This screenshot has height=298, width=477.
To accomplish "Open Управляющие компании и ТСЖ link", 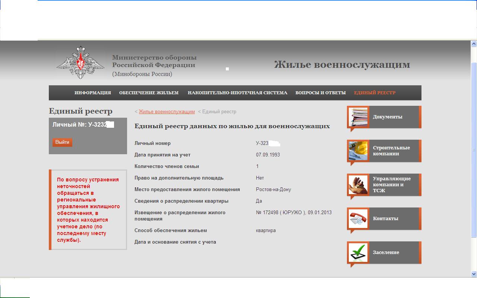I will pos(392,185).
